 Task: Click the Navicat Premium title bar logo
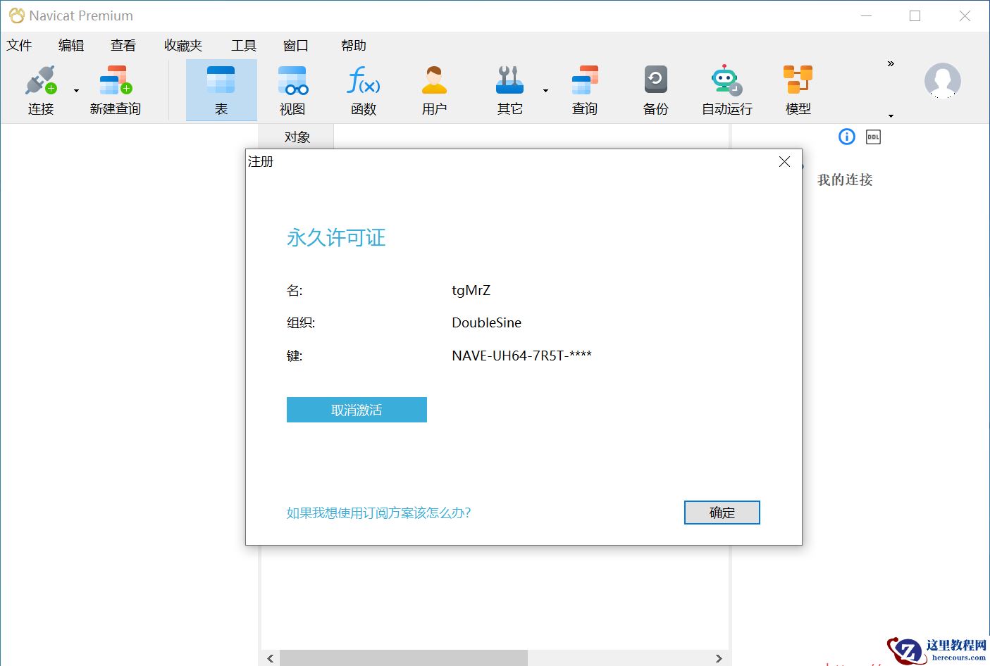16,15
